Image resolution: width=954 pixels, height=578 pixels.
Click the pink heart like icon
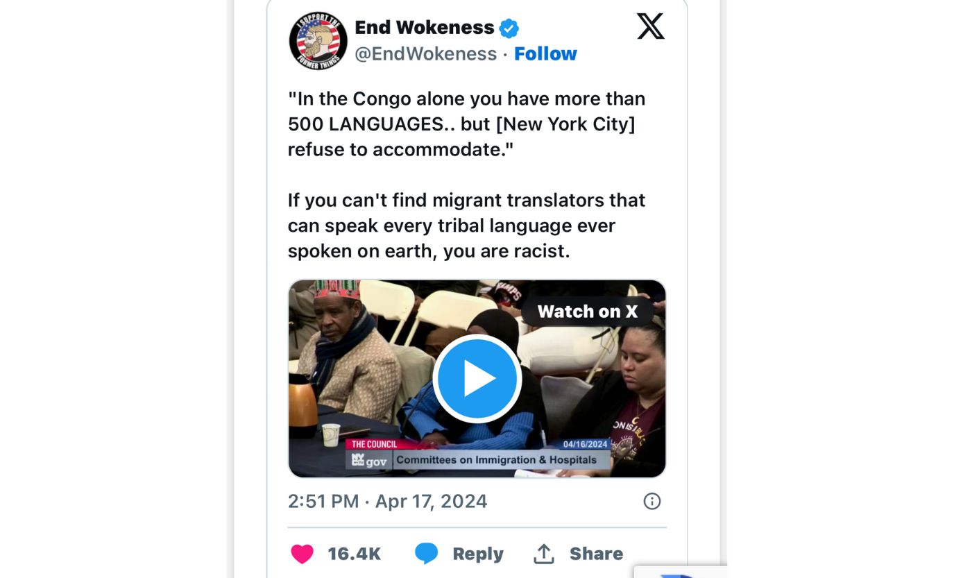click(x=302, y=554)
